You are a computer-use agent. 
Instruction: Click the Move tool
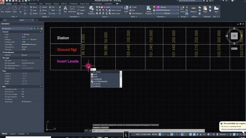(33, 7)
